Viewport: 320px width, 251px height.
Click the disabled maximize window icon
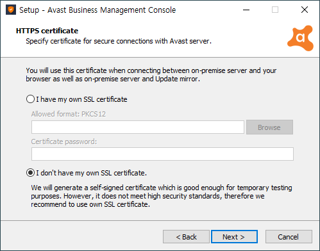275,10
